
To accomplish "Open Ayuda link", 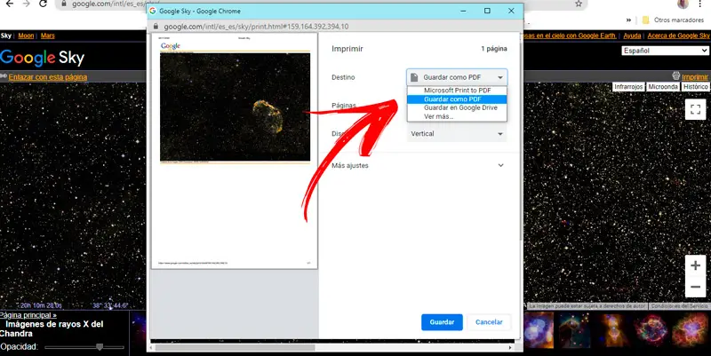I will click(x=632, y=36).
